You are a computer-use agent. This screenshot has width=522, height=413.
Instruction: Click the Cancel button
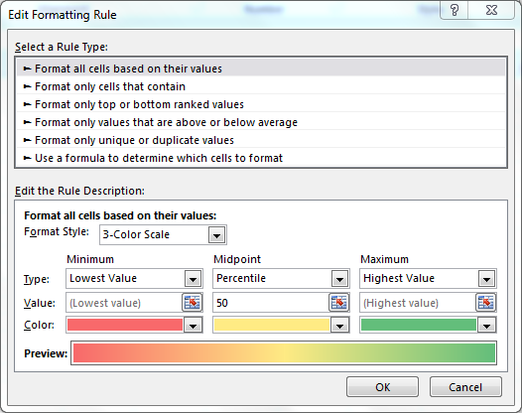pyautogui.click(x=465, y=387)
